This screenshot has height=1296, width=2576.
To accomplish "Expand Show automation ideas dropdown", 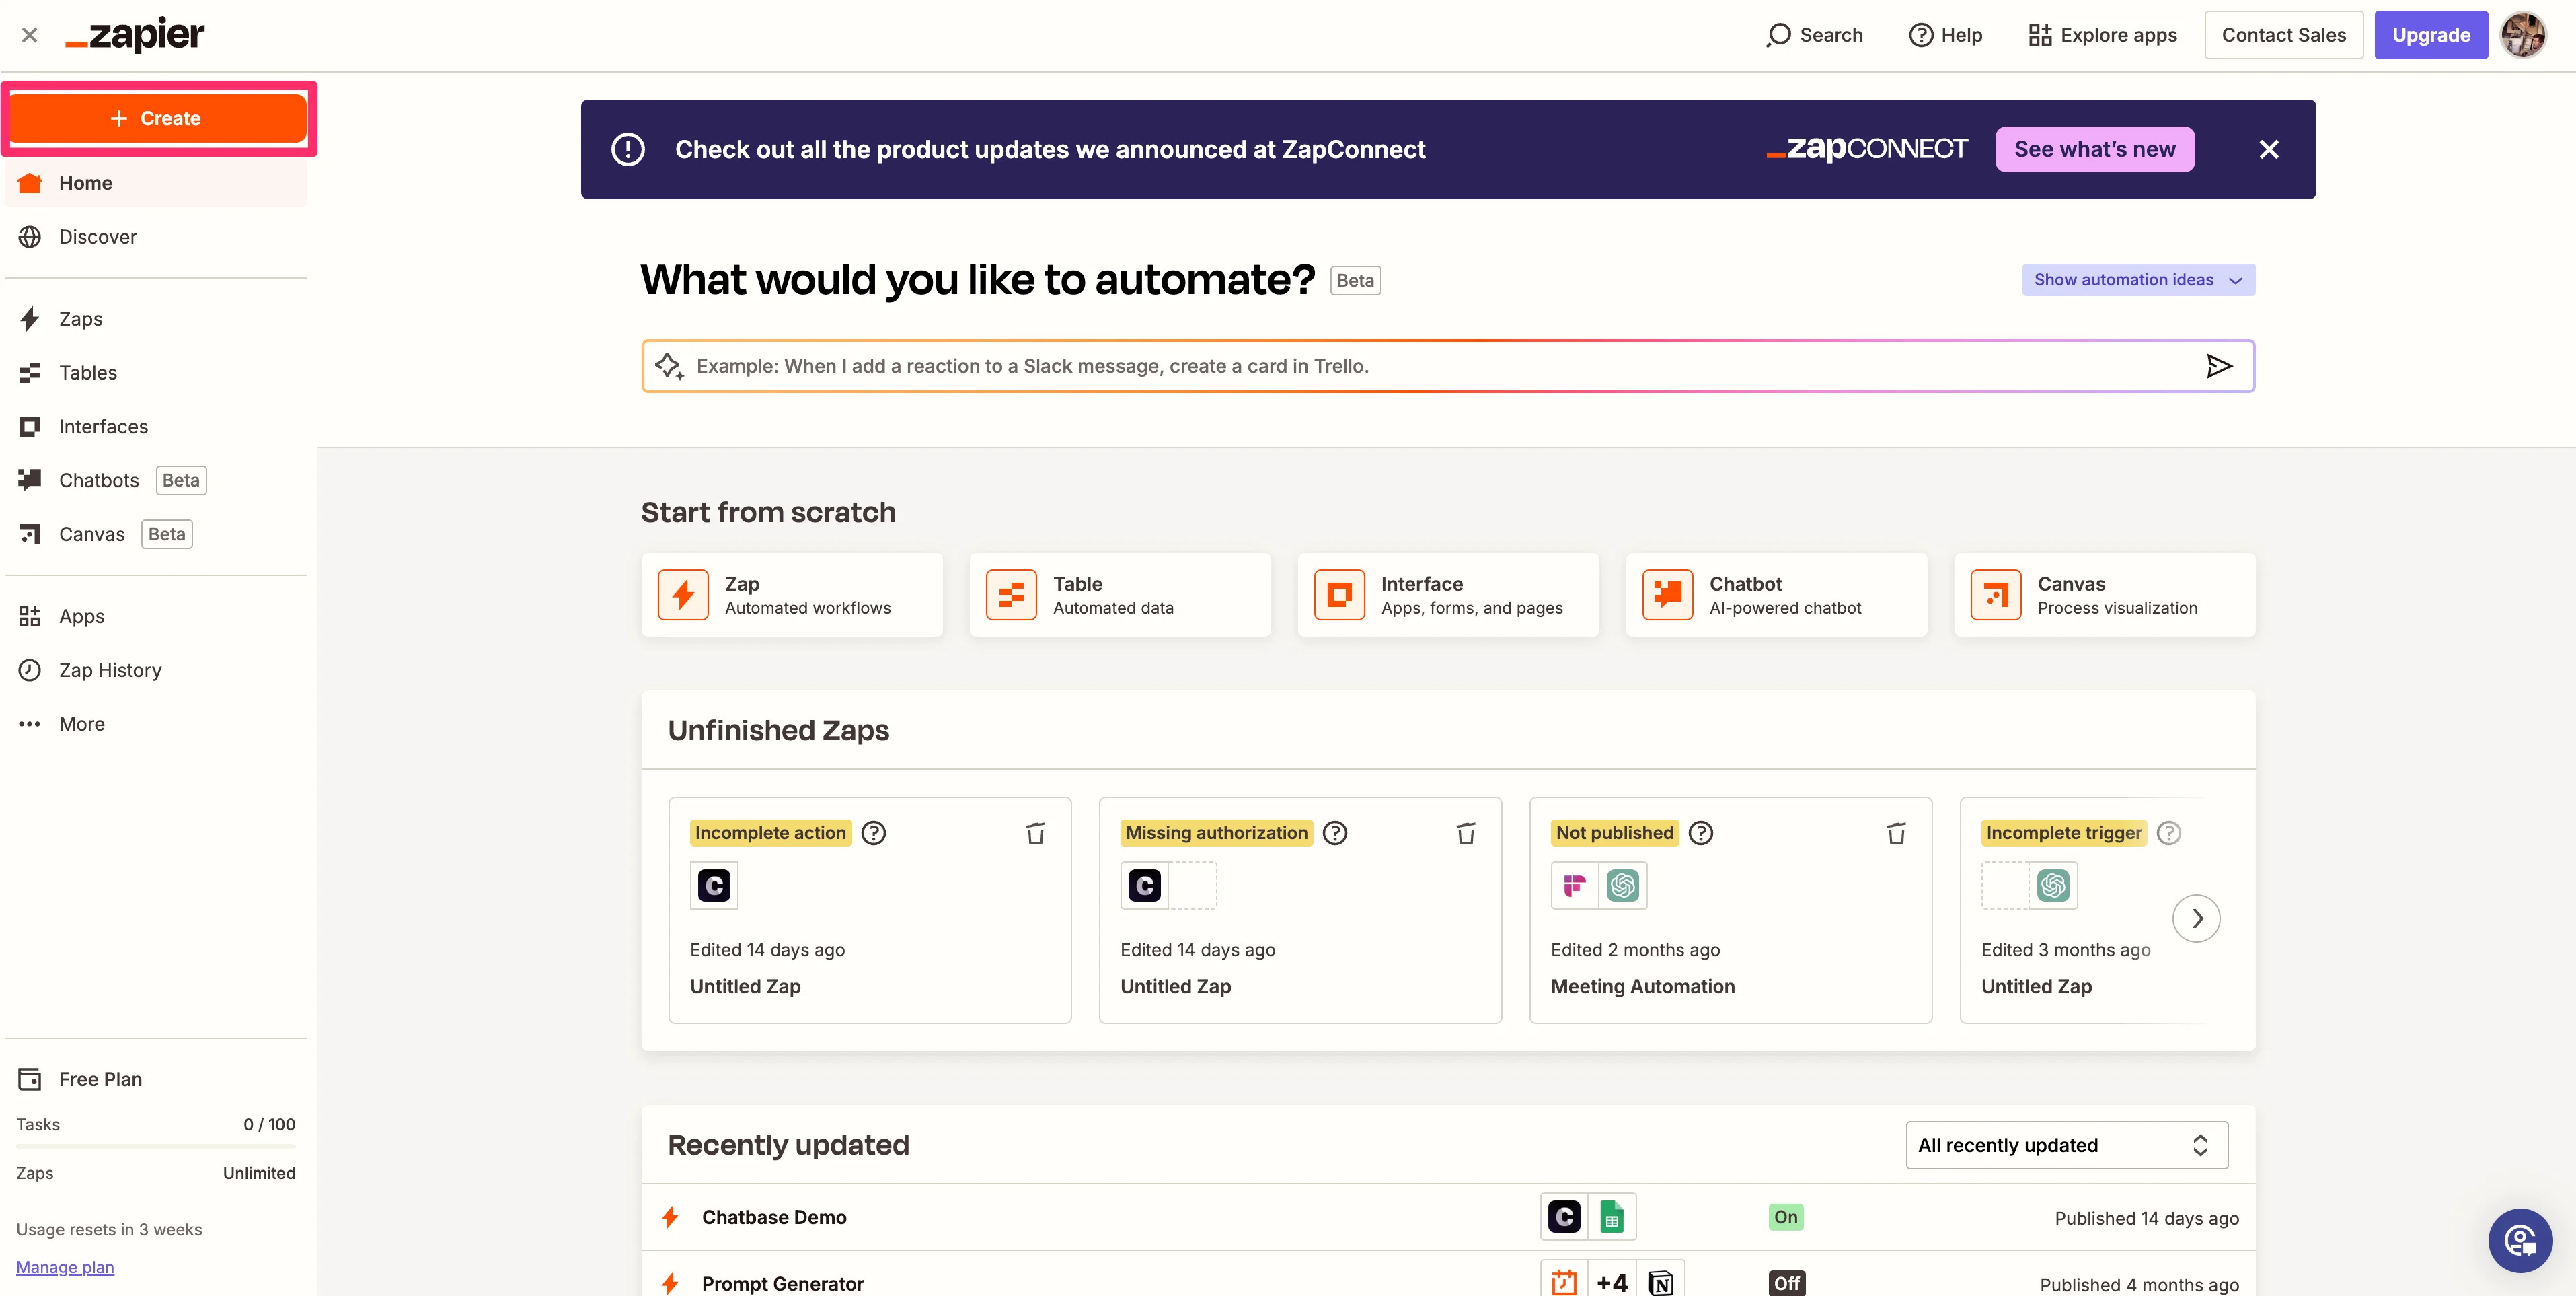I will pyautogui.click(x=2138, y=280).
